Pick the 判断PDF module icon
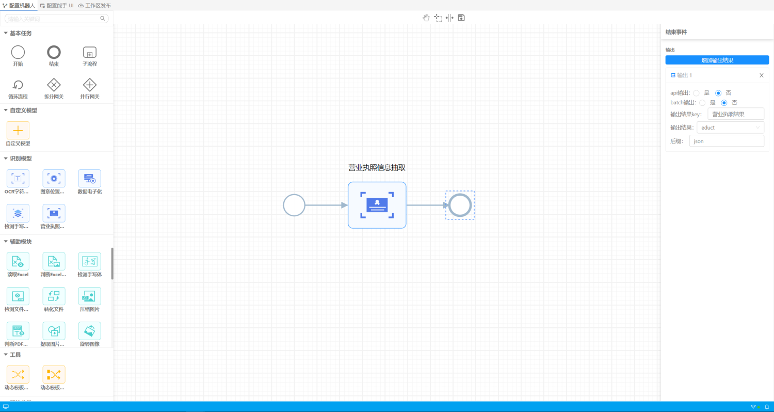 coord(18,330)
